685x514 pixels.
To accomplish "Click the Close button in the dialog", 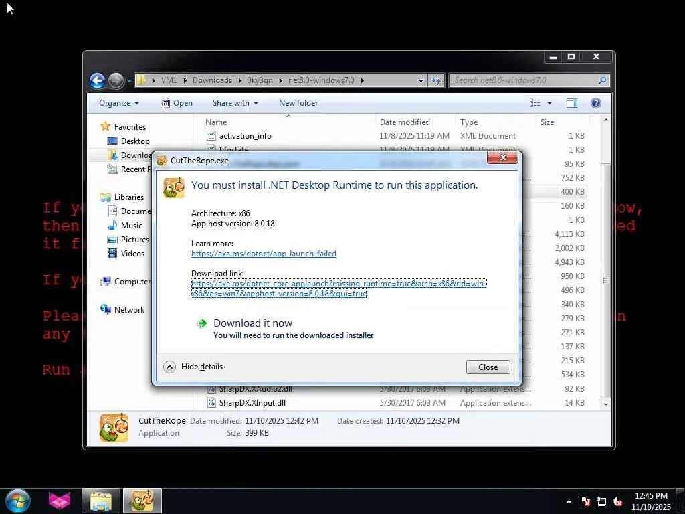I will (488, 367).
